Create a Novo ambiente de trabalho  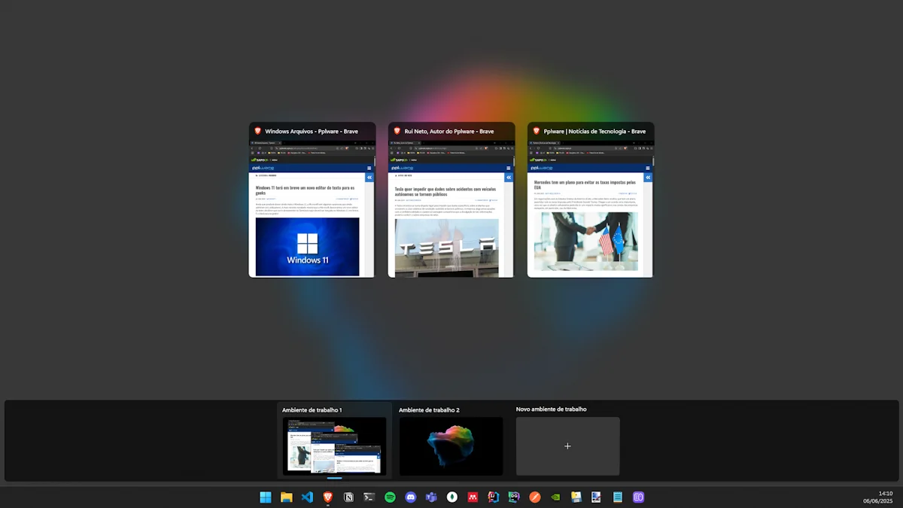point(567,446)
